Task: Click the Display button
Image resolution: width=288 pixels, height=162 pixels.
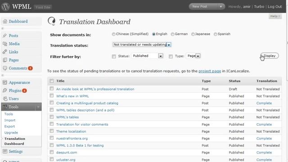Action: (x=270, y=56)
